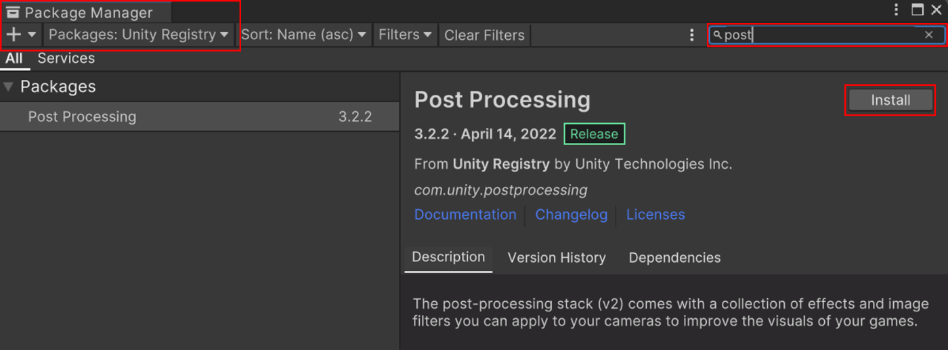Viewport: 948px width, 350px height.
Task: Open the Changelog link
Action: pos(572,215)
